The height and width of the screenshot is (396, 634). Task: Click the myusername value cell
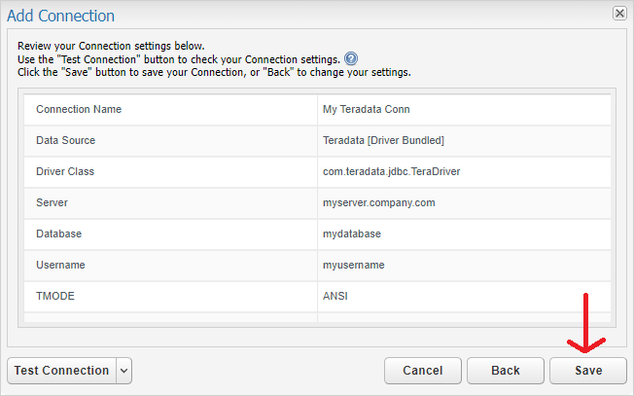tap(464, 266)
